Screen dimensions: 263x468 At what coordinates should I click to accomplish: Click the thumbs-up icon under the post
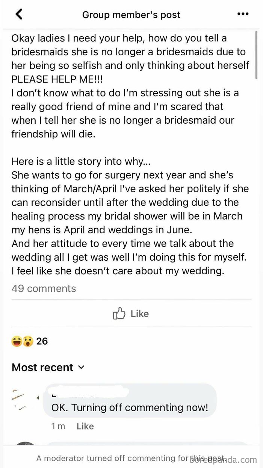119,314
